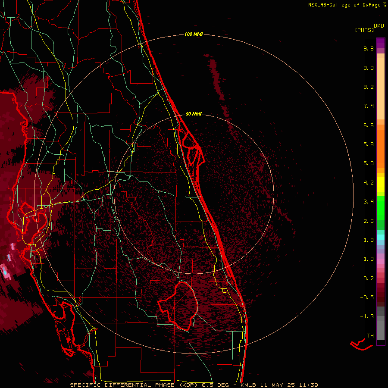Pick the bright green segment of the color bar
388x388 pixels.
tap(381, 208)
